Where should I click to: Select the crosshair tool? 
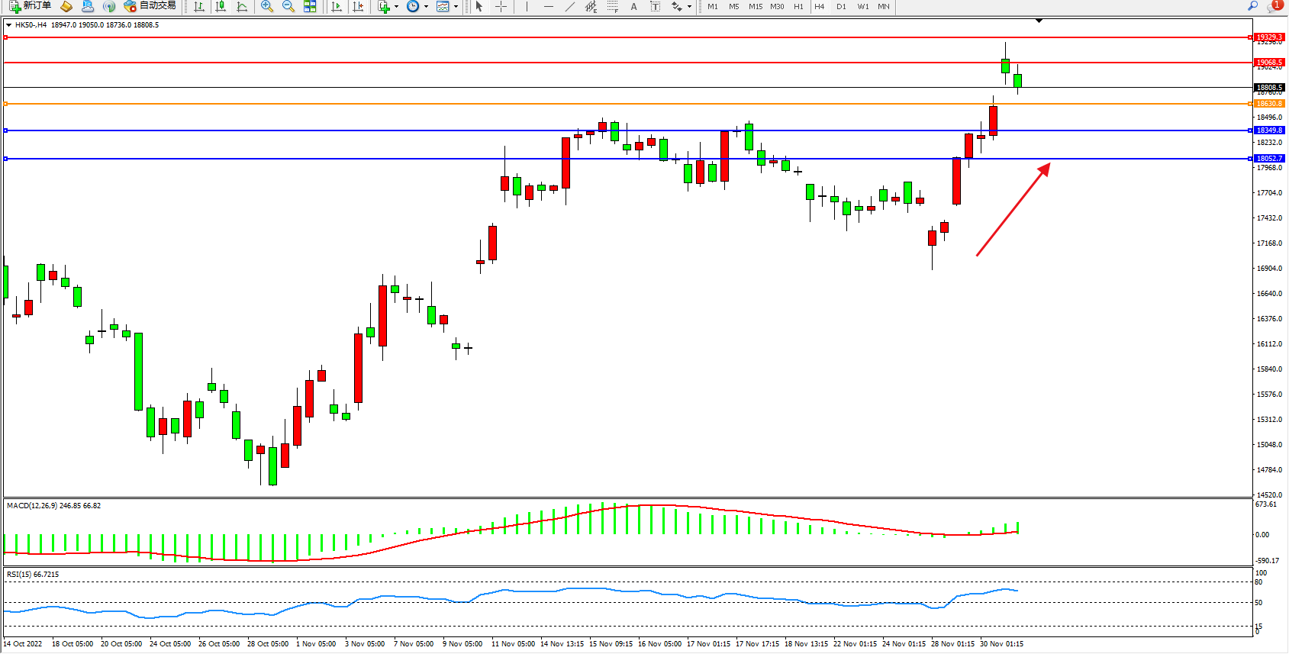tap(501, 6)
